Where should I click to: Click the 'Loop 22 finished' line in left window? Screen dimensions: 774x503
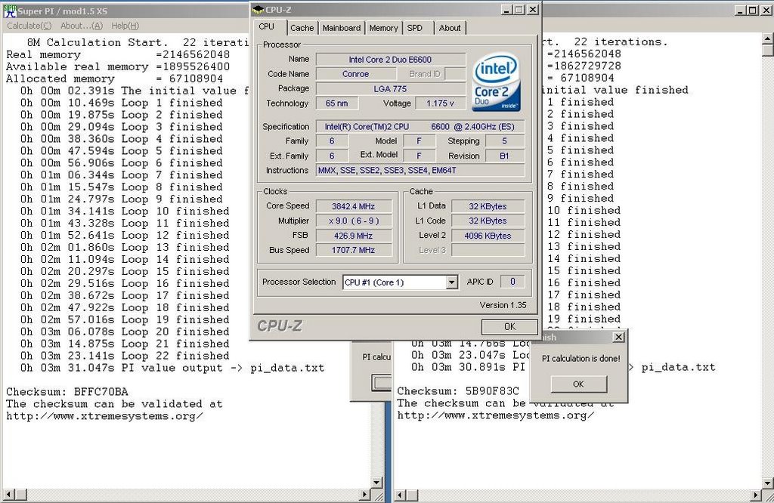tap(125, 356)
